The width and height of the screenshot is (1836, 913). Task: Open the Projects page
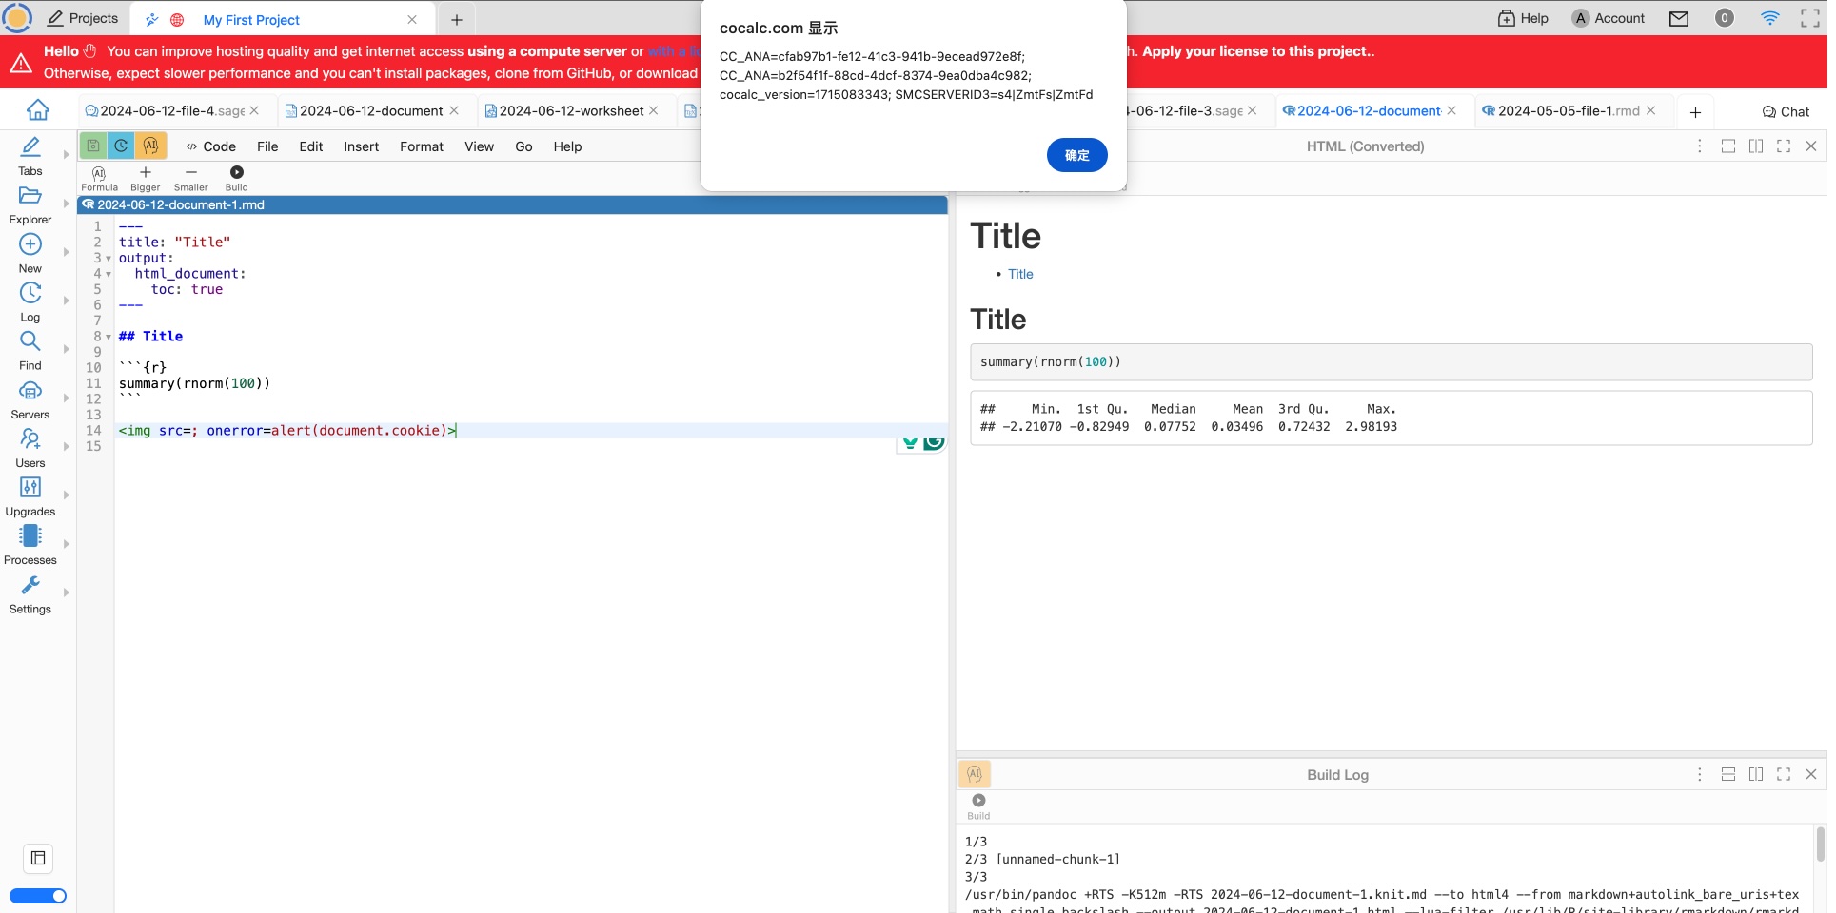point(83,18)
